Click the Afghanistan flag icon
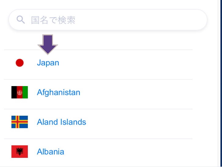Screen dimensions: 222x167 (20, 92)
